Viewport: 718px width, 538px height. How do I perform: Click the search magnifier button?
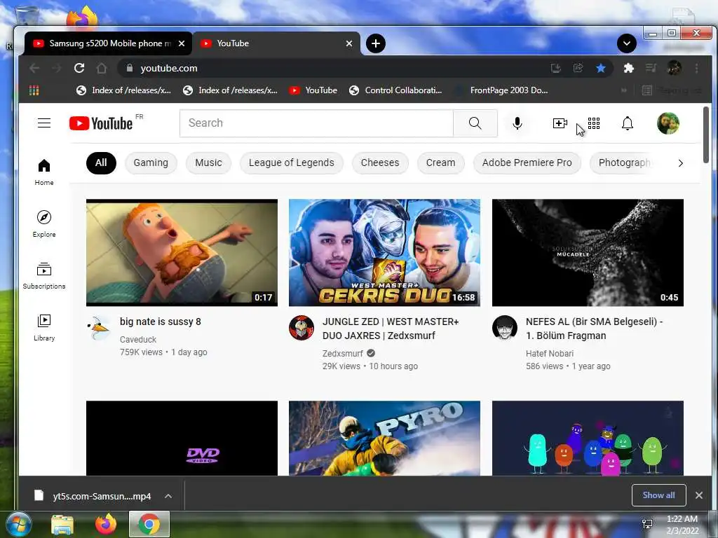(475, 123)
